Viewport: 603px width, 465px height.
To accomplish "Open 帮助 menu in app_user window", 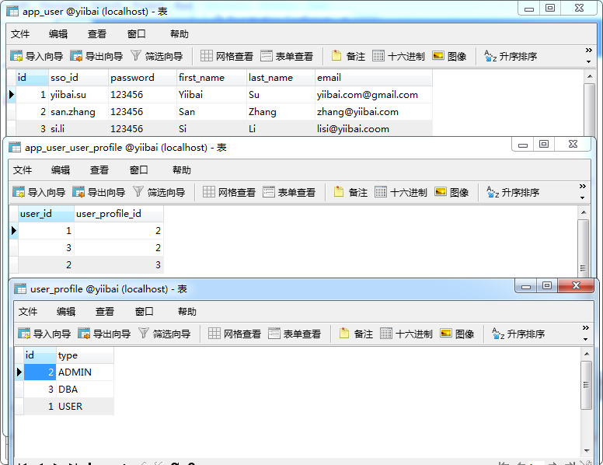I will 180,34.
